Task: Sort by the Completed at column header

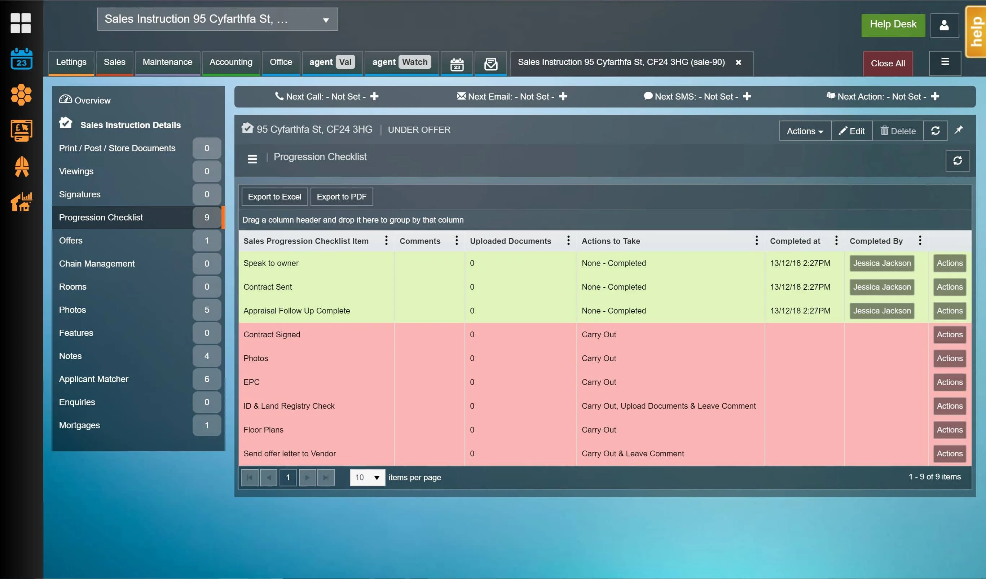Action: pos(795,241)
